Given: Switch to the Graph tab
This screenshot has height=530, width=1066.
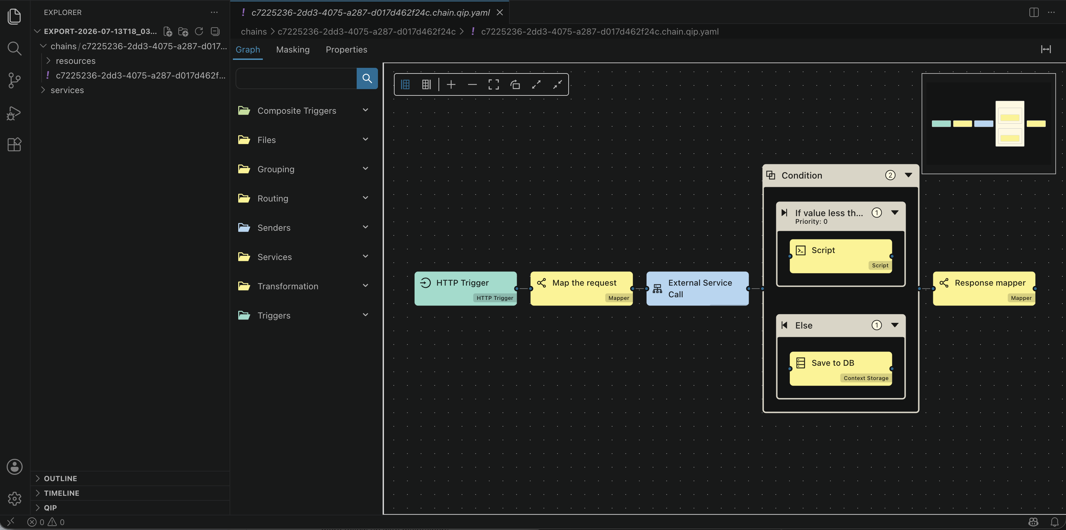Looking at the screenshot, I should (248, 49).
